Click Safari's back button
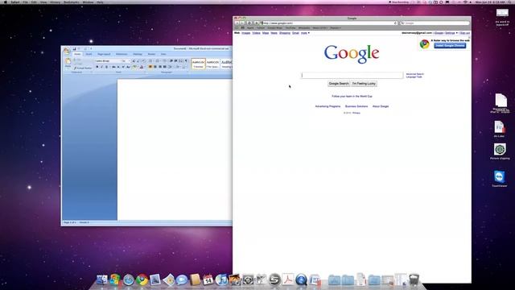The image size is (515, 290). pos(237,23)
